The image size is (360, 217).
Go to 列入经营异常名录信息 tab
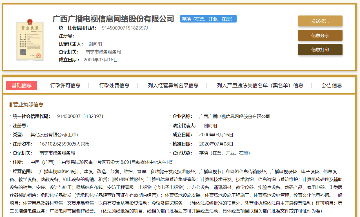[x=173, y=86]
